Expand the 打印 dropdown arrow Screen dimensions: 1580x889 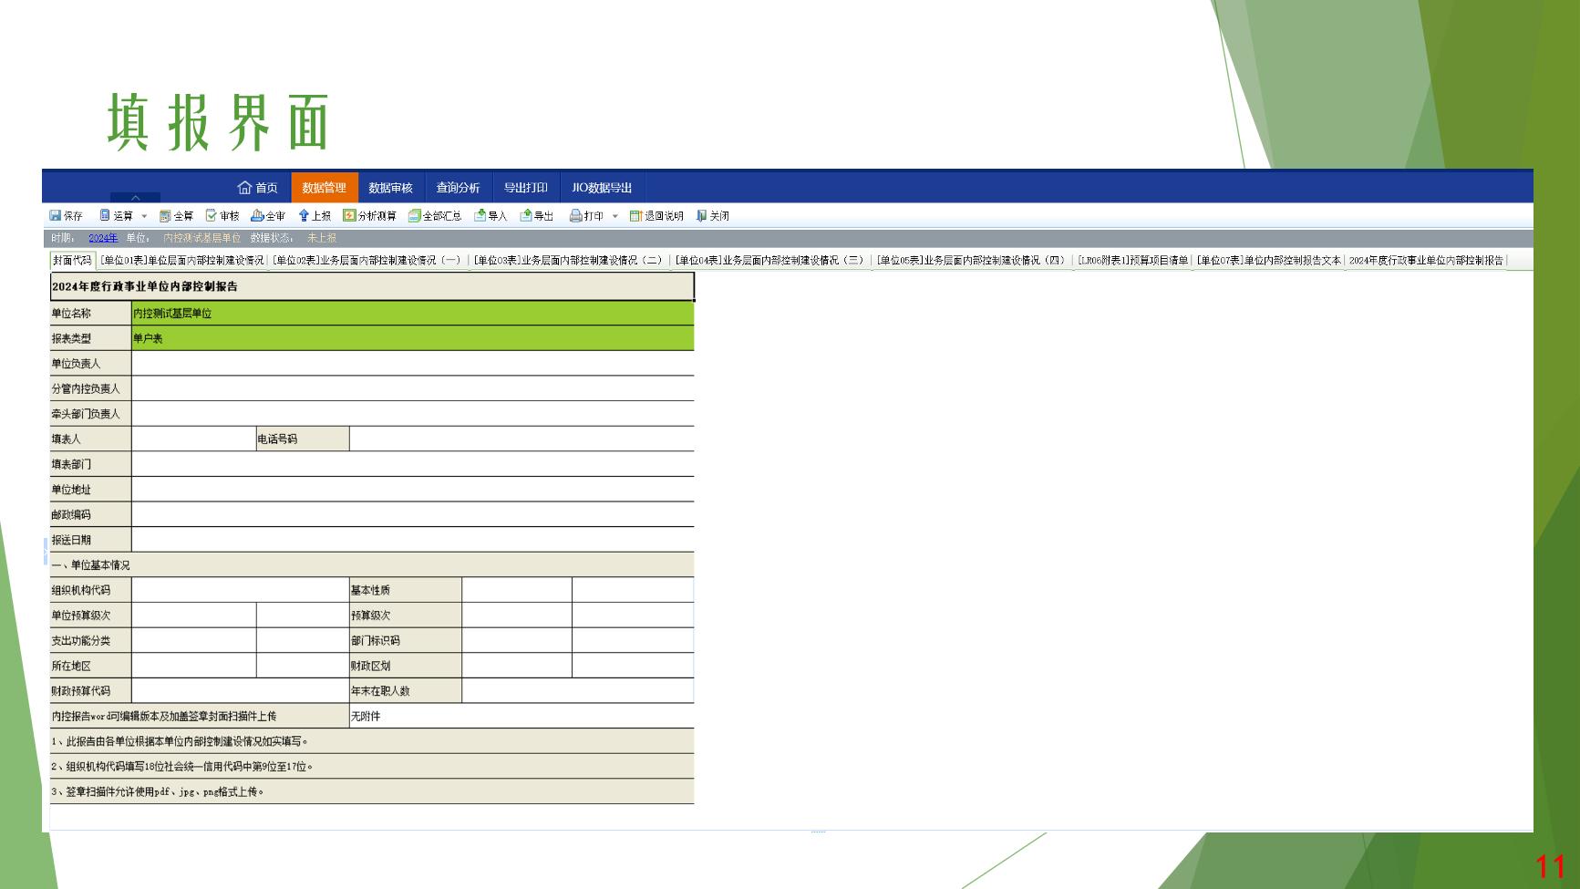pos(614,217)
